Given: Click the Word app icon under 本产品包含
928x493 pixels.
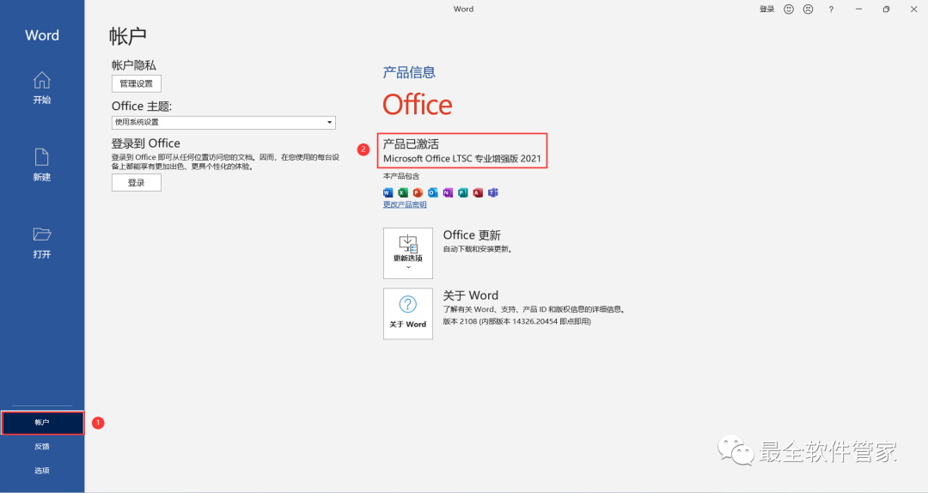Looking at the screenshot, I should 388,192.
